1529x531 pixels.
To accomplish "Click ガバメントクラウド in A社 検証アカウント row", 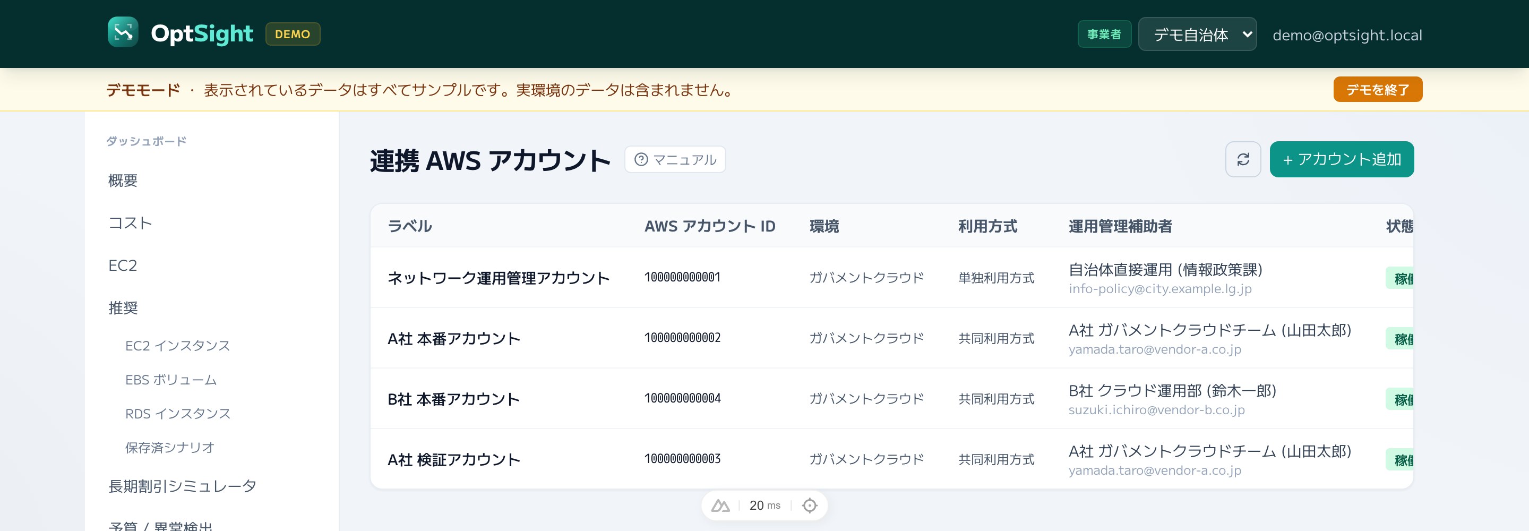I will tap(866, 460).
